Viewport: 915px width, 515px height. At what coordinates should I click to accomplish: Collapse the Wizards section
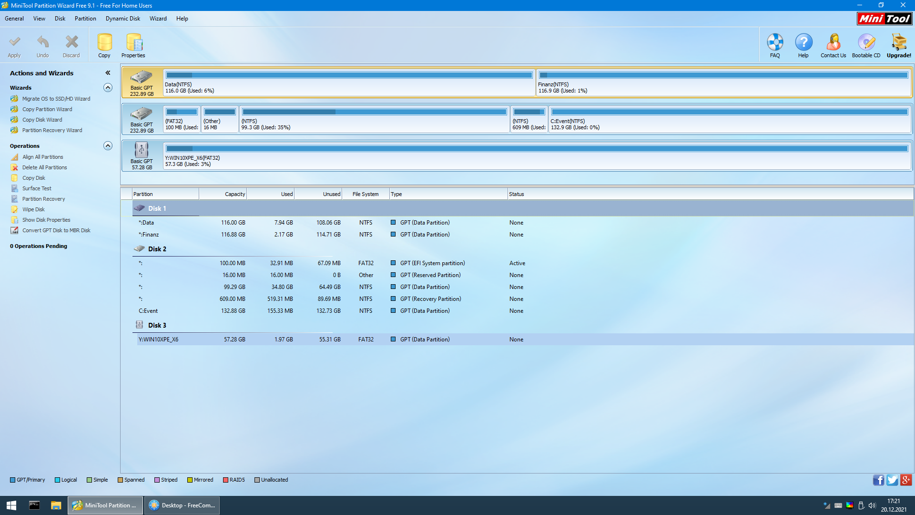(108, 88)
